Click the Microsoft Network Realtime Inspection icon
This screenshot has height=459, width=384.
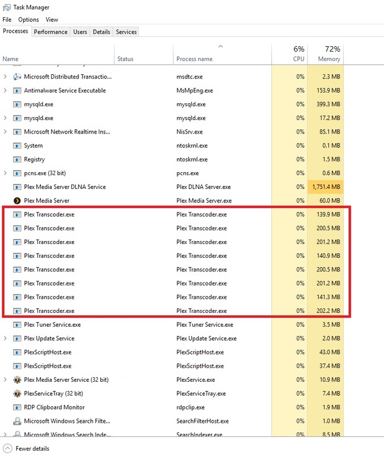[x=17, y=132]
